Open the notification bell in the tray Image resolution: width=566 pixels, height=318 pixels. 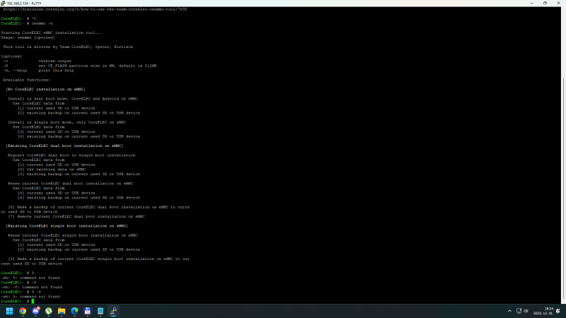pyautogui.click(x=558, y=311)
